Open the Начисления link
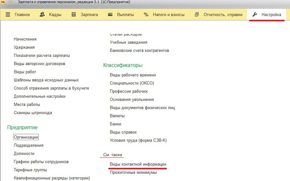The height and width of the screenshot is (181, 290). (x=25, y=39)
